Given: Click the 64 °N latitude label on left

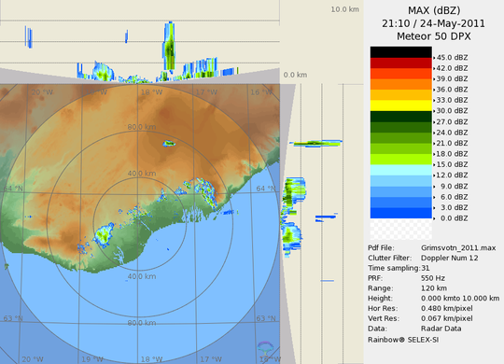Looking at the screenshot, I should click(x=13, y=189).
